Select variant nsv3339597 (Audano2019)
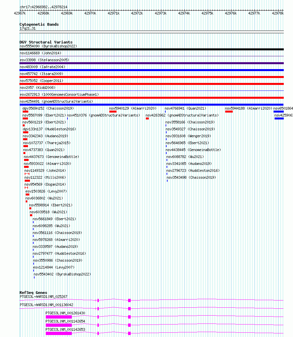293x337 pixels. (55, 246)
